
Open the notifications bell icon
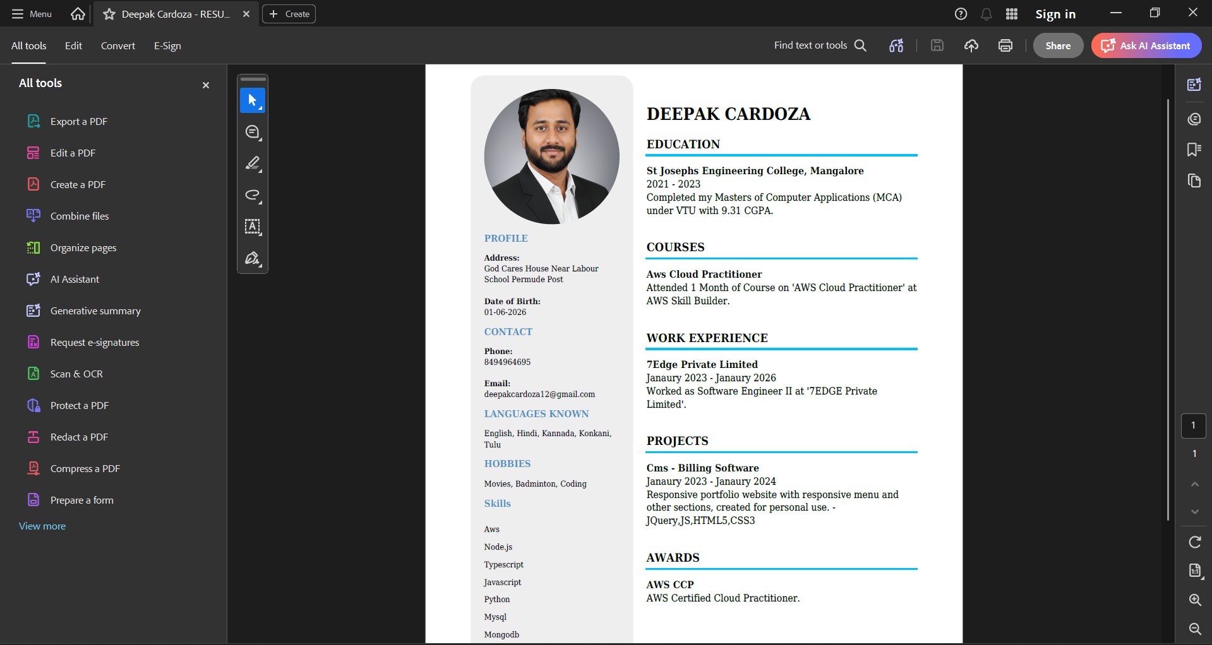coord(987,14)
